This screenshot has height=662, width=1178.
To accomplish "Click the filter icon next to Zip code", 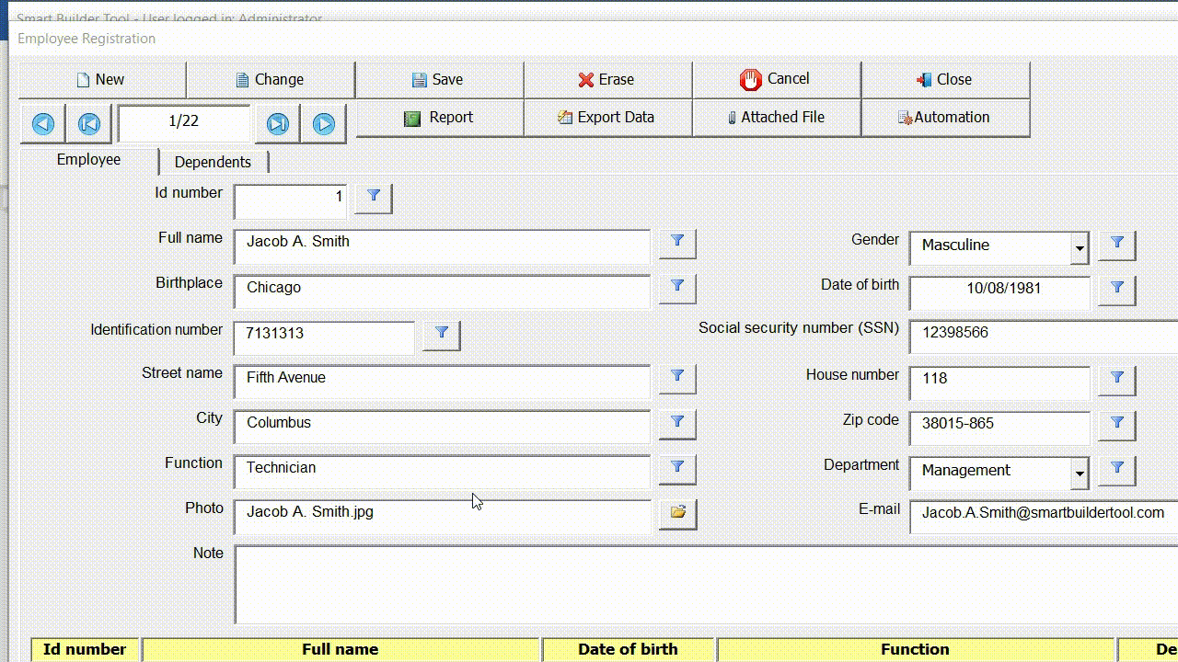I will [1116, 424].
